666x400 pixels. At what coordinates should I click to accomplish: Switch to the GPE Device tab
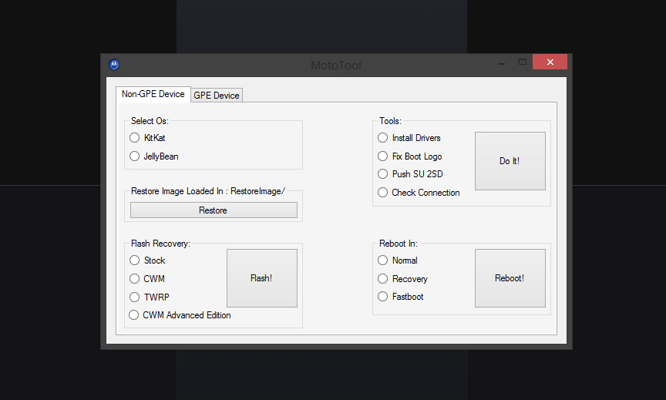click(x=217, y=96)
